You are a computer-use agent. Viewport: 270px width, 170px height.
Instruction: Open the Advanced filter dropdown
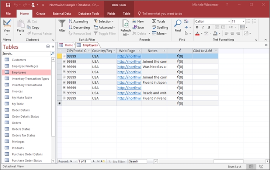pos(104,27)
